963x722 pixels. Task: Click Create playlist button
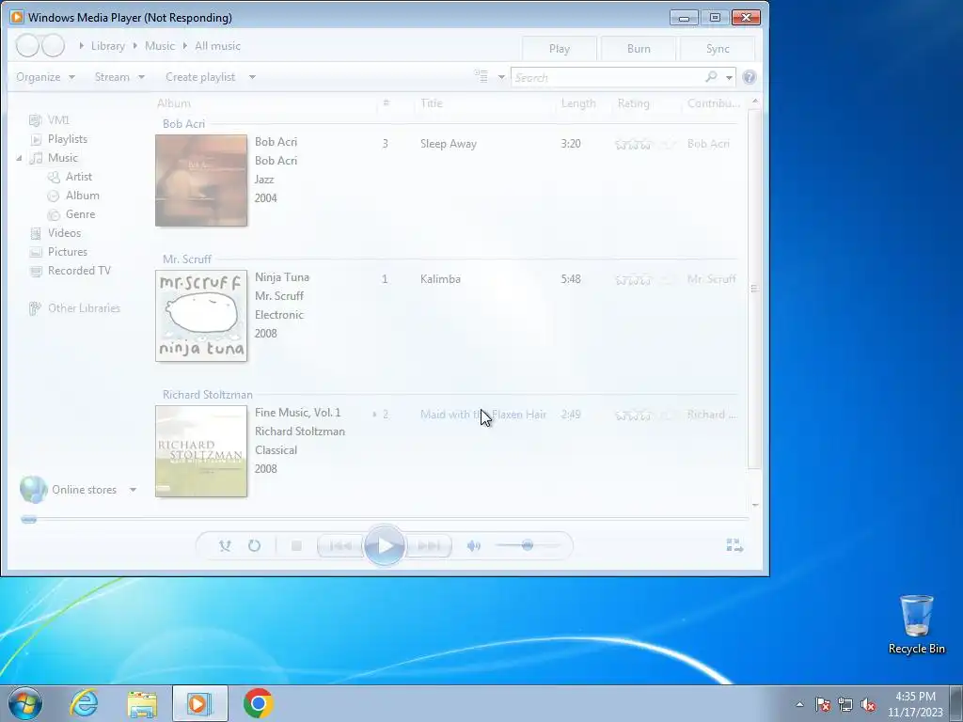pos(200,77)
